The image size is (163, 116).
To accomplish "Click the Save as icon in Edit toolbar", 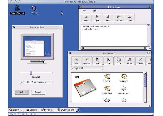I will click(119, 18).
